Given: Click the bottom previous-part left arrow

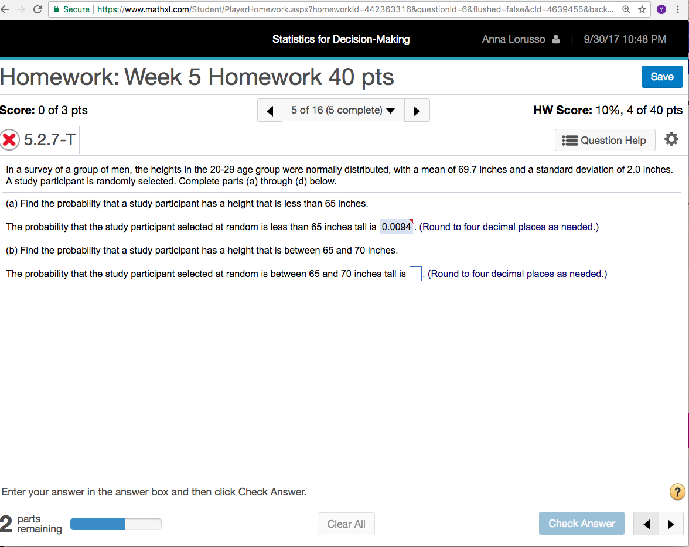Looking at the screenshot, I should click(x=646, y=524).
